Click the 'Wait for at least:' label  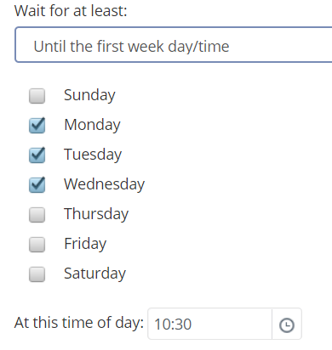pos(71,11)
